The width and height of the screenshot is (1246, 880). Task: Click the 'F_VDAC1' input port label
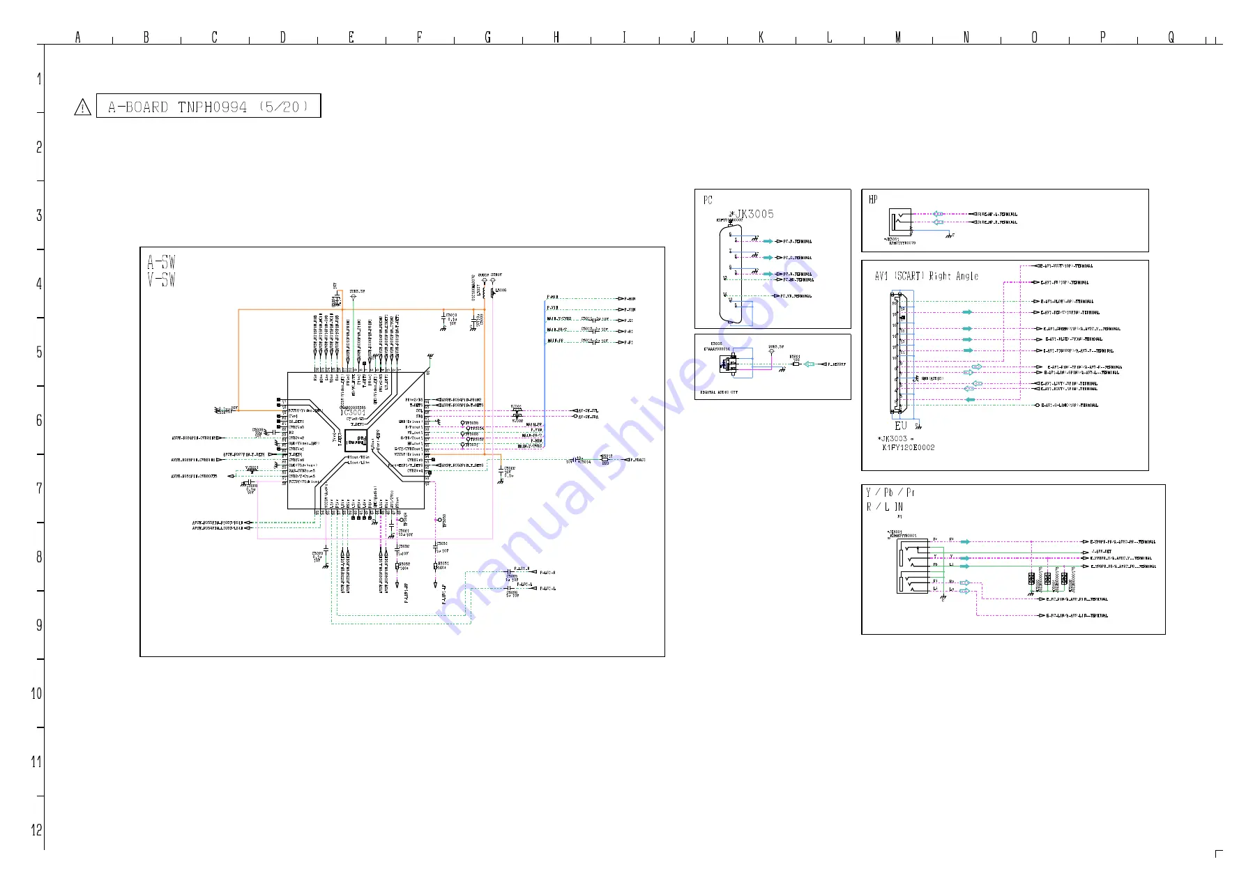pyautogui.click(x=637, y=460)
